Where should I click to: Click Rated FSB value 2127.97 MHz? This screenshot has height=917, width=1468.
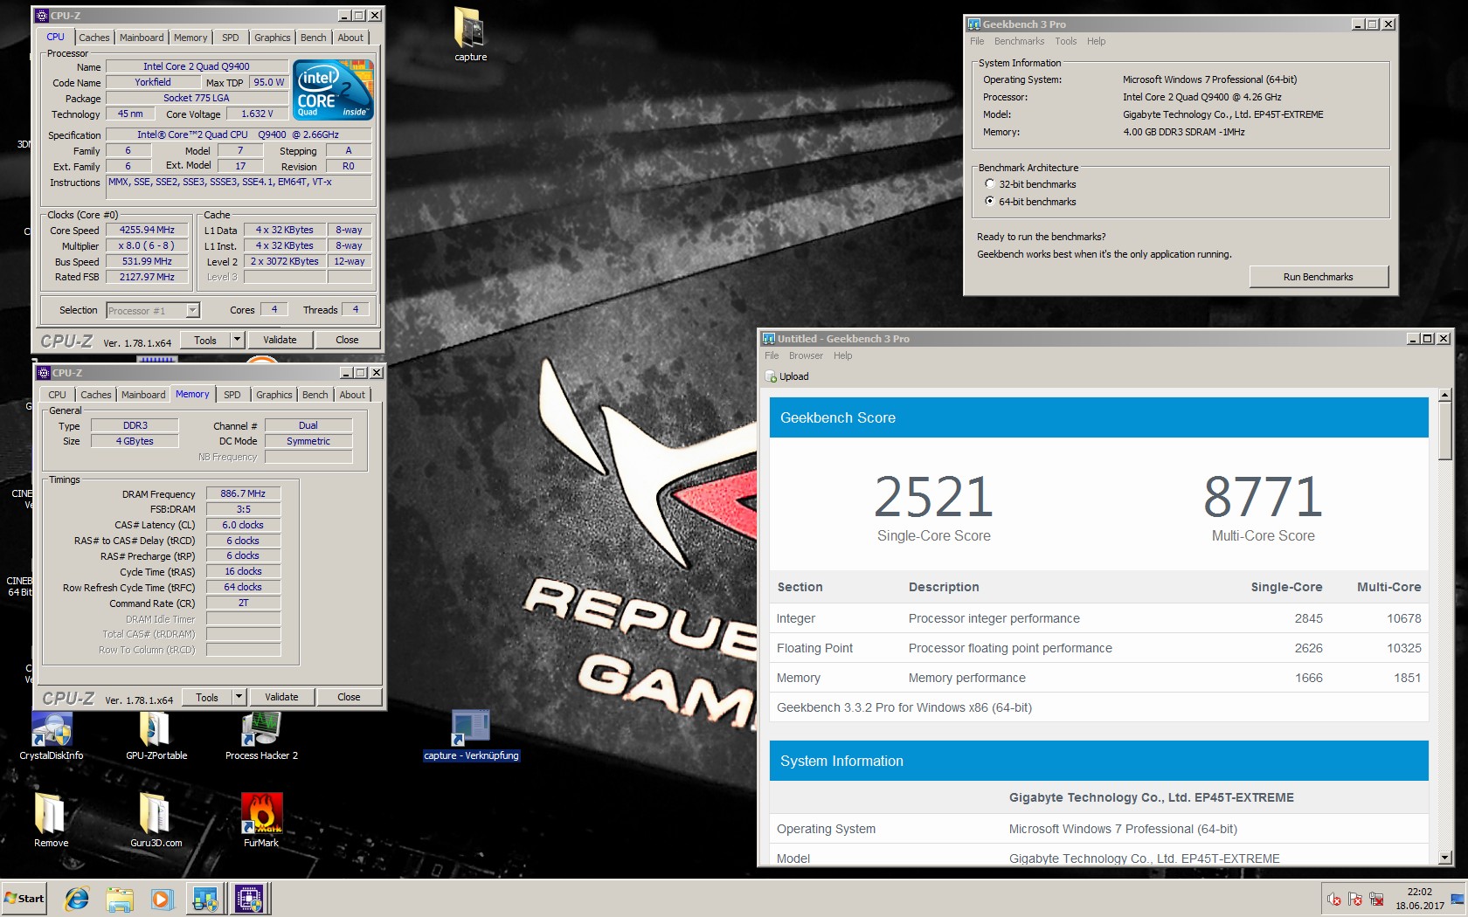pos(147,277)
